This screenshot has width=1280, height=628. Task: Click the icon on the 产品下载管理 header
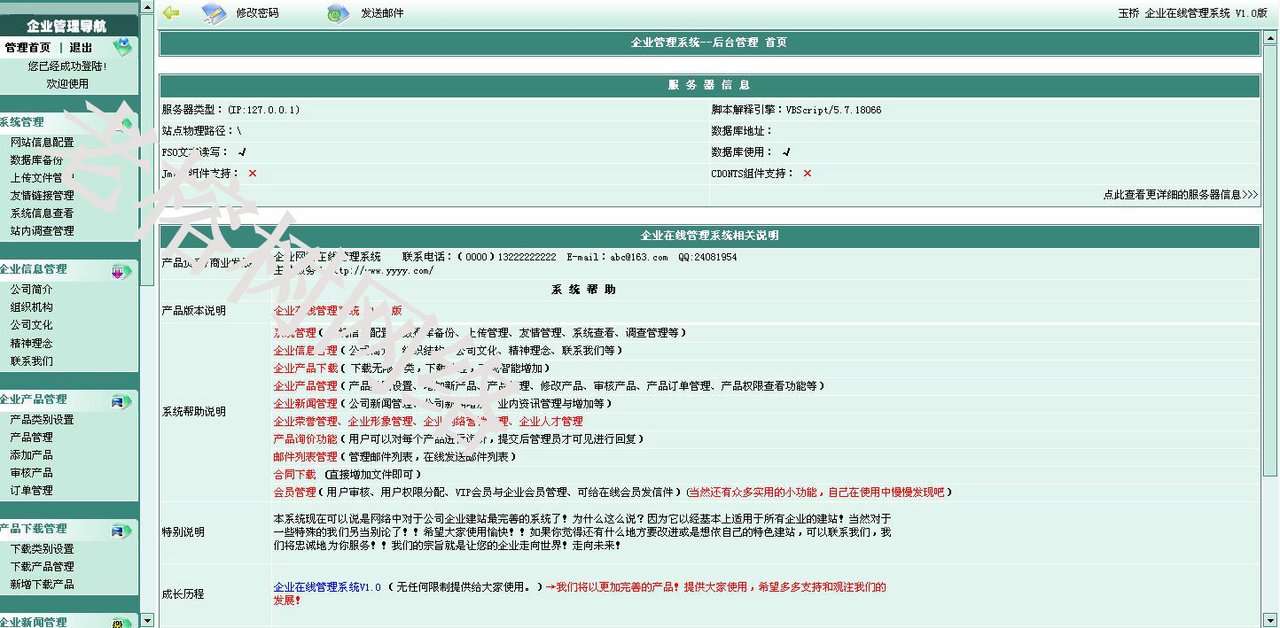[122, 530]
